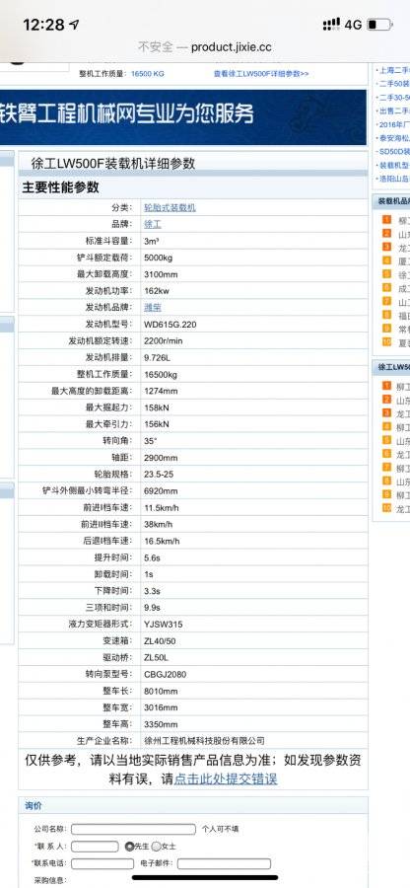
Task: Open the 潍柴 engine brand link
Action: tap(153, 308)
